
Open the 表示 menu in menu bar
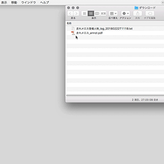click(4, 2)
